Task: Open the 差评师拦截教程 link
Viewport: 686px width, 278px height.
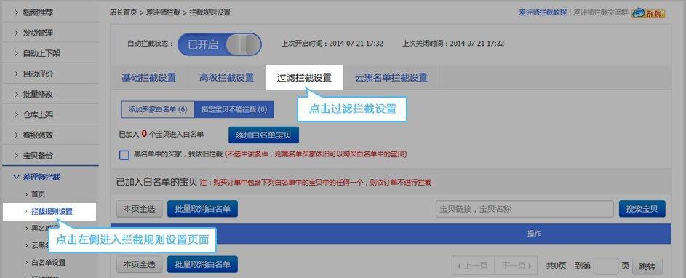Action: coord(543,12)
